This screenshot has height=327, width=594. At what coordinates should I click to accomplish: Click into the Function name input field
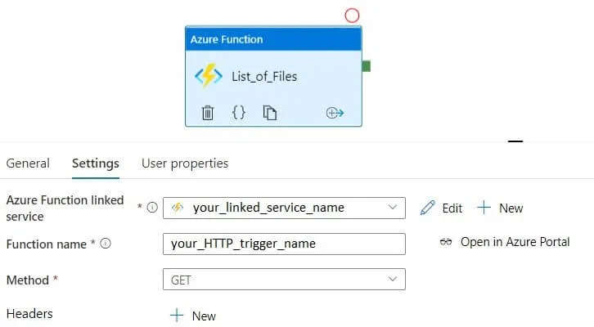(284, 244)
